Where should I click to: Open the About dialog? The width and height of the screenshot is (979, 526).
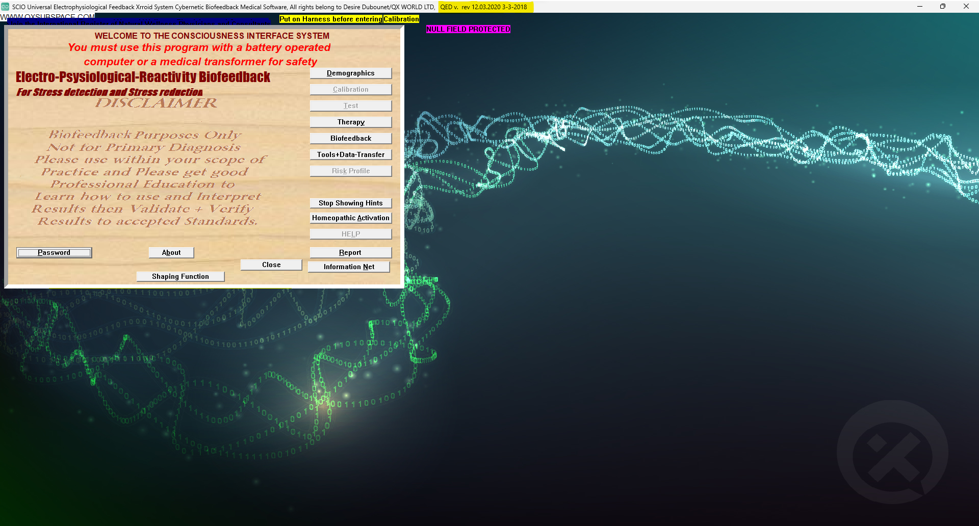[171, 253]
